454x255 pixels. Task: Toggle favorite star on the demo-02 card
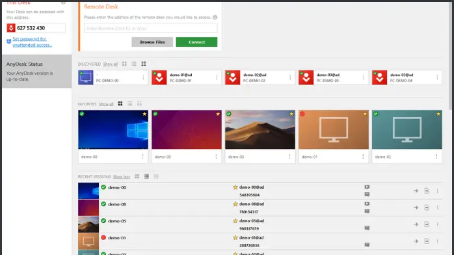[x=438, y=114]
